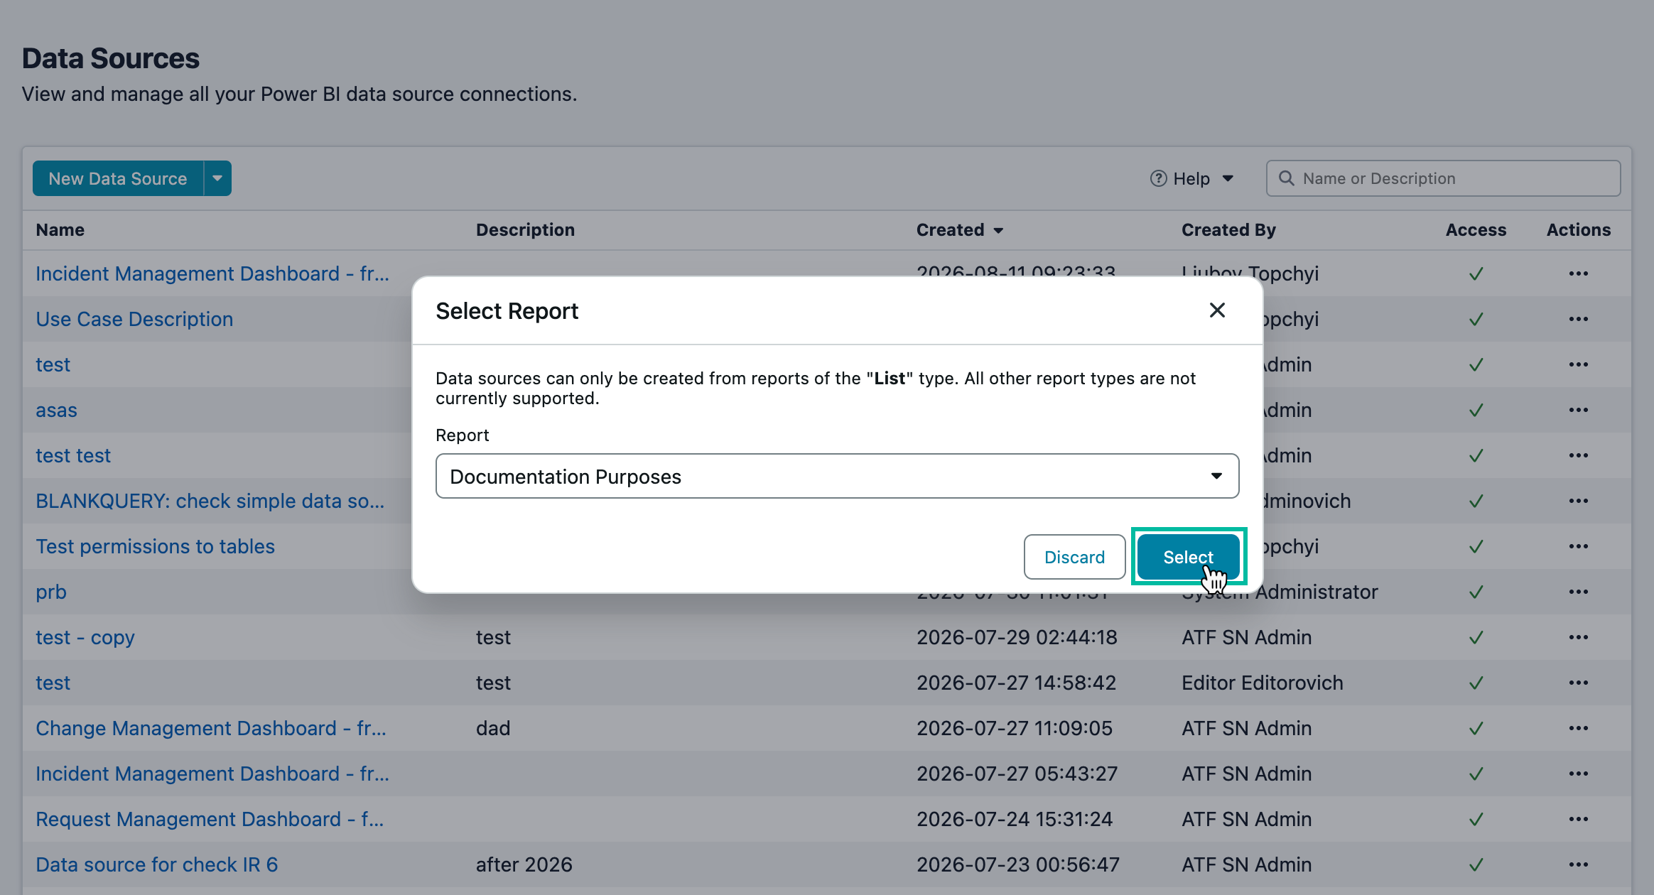Sort by Created column

pyautogui.click(x=959, y=230)
